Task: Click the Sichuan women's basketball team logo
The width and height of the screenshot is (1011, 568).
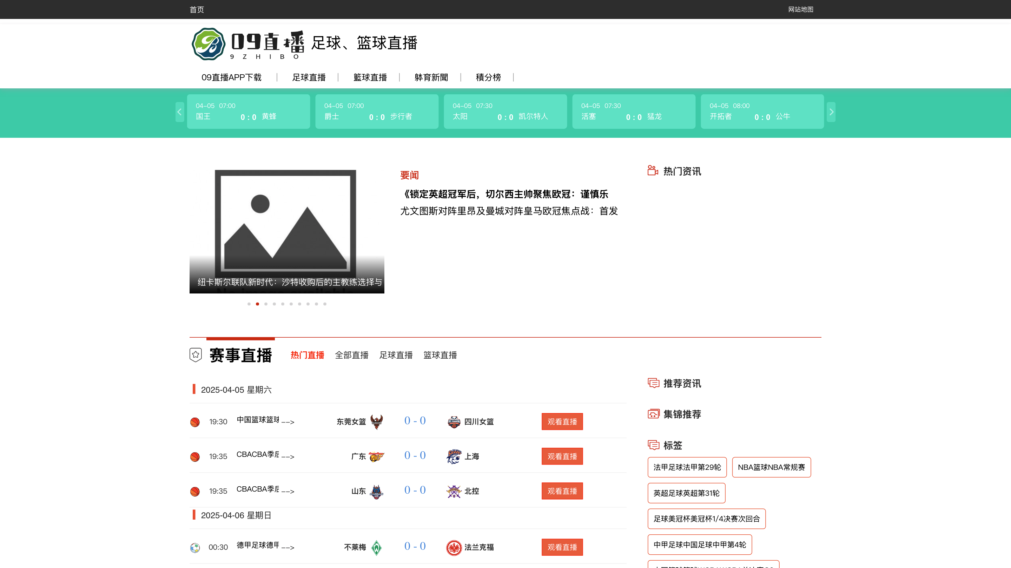Action: click(x=454, y=422)
